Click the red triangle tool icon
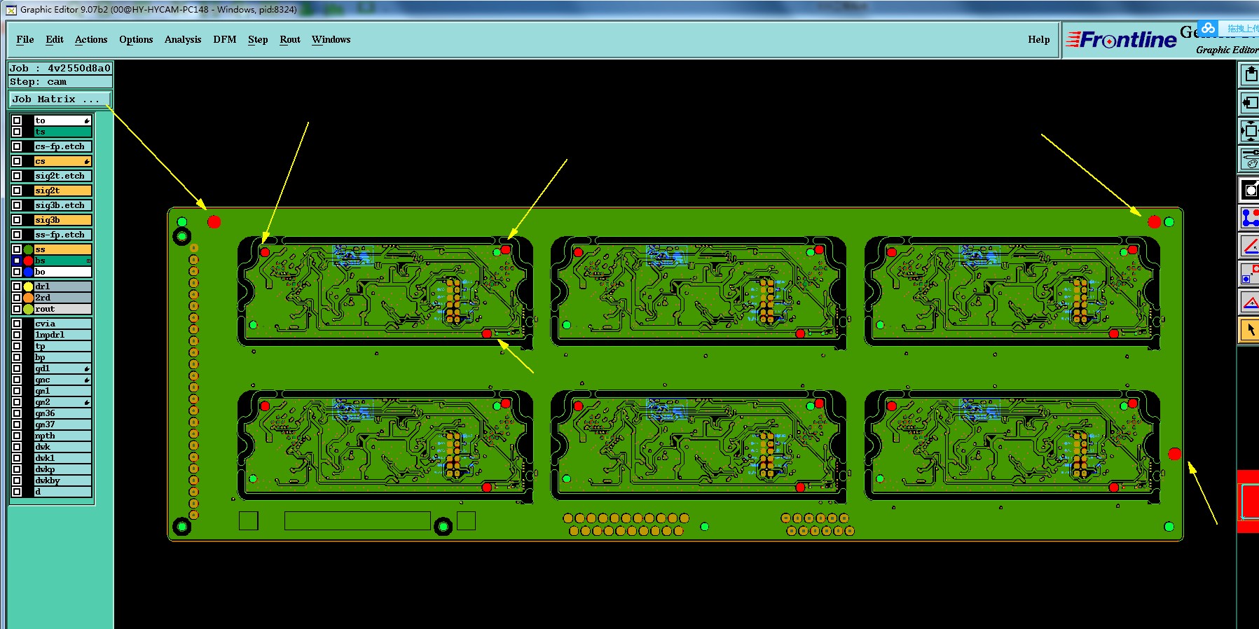1259x629 pixels. tap(1249, 303)
